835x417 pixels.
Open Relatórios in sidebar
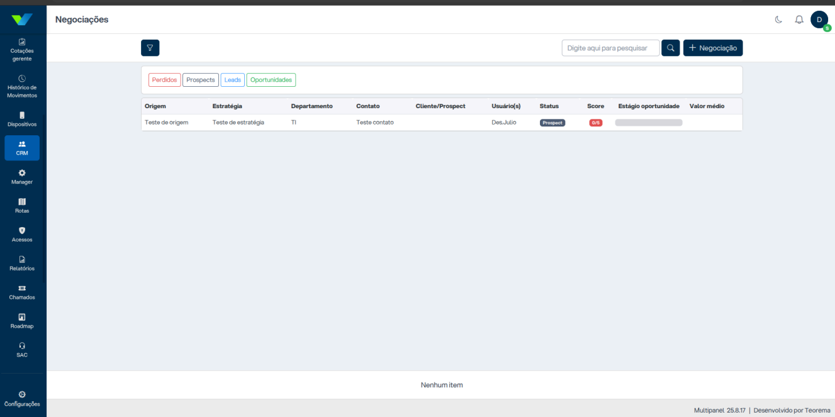(x=22, y=264)
